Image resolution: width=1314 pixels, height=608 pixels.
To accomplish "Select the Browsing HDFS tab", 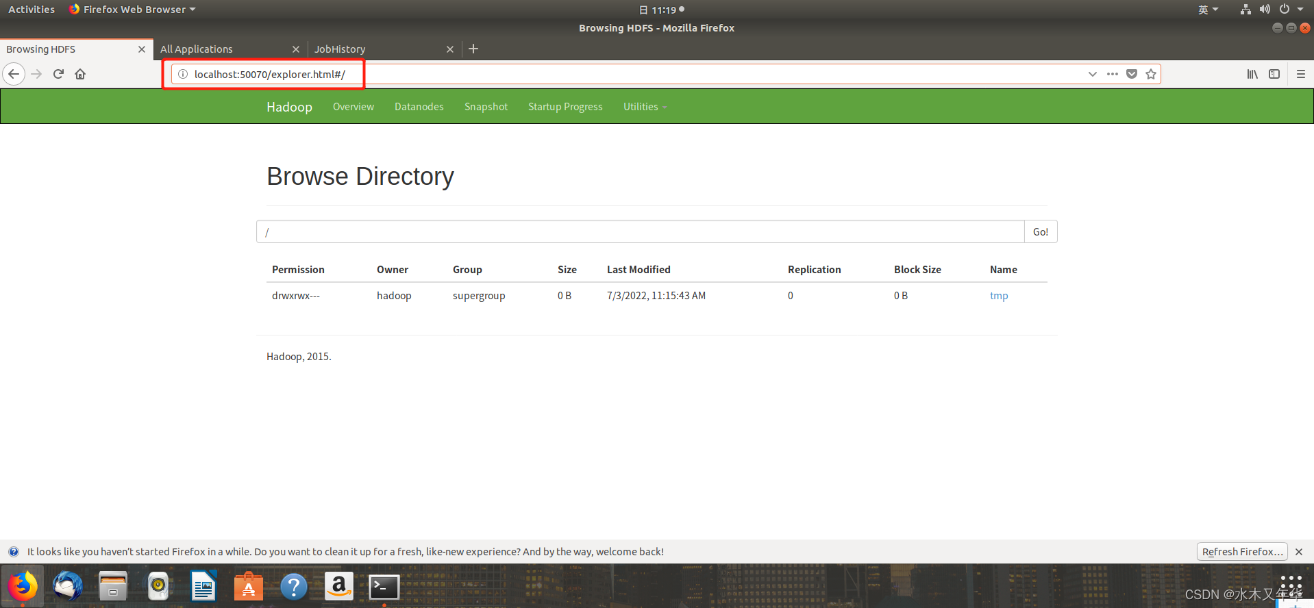I will click(x=76, y=49).
